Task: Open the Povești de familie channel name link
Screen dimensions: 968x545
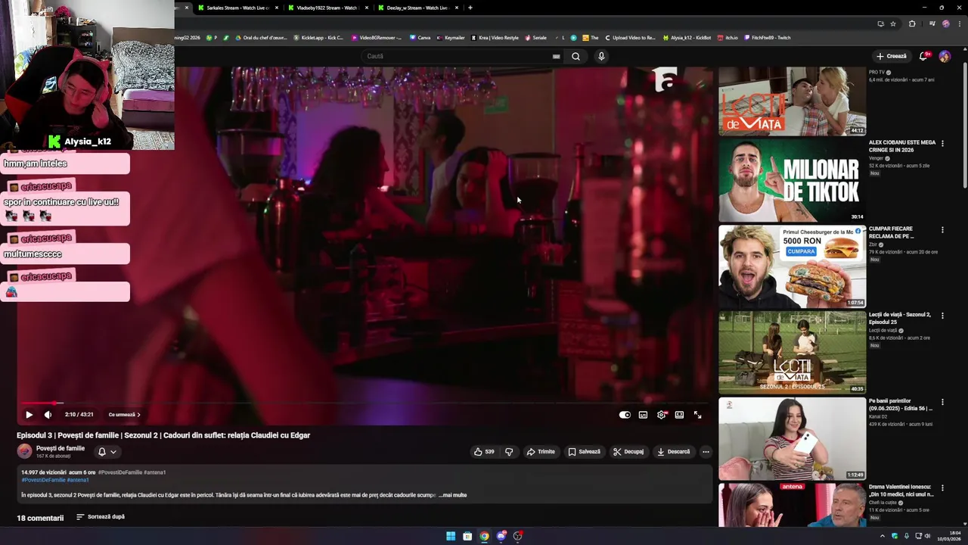Action: point(60,449)
